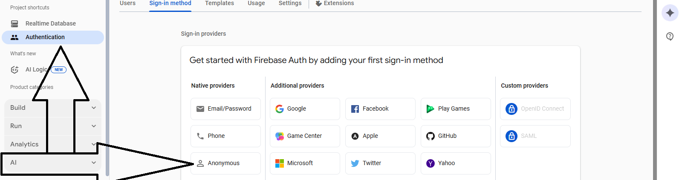Click the GitHub octocat icon
This screenshot has height=180, width=682.
tap(431, 136)
